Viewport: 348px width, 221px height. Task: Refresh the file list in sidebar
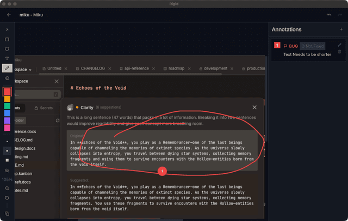point(58,121)
